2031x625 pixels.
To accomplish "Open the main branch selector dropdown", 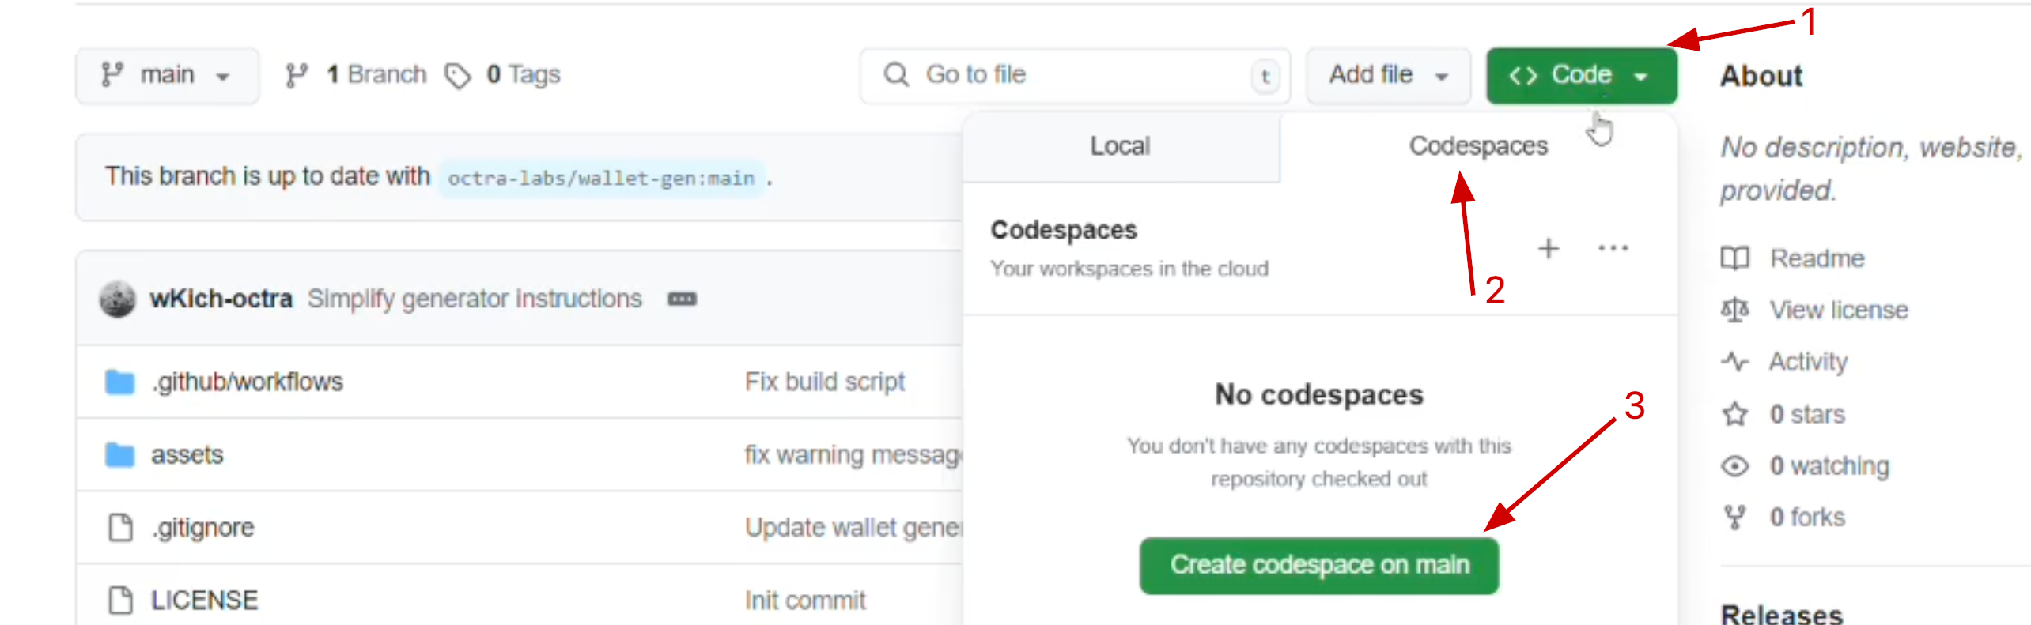I will [x=167, y=76].
